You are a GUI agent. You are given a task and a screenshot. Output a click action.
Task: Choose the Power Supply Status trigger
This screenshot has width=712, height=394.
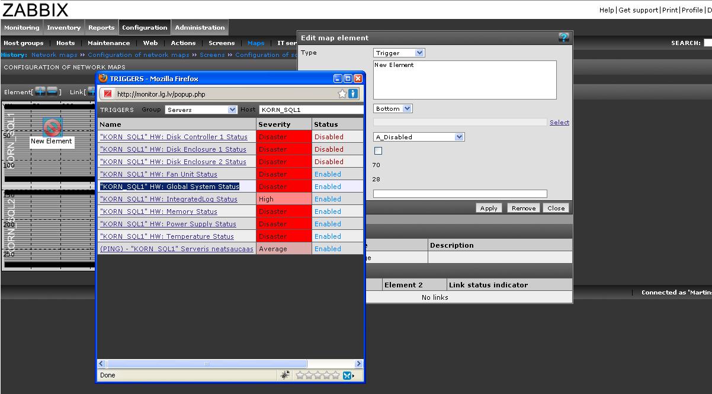click(168, 224)
